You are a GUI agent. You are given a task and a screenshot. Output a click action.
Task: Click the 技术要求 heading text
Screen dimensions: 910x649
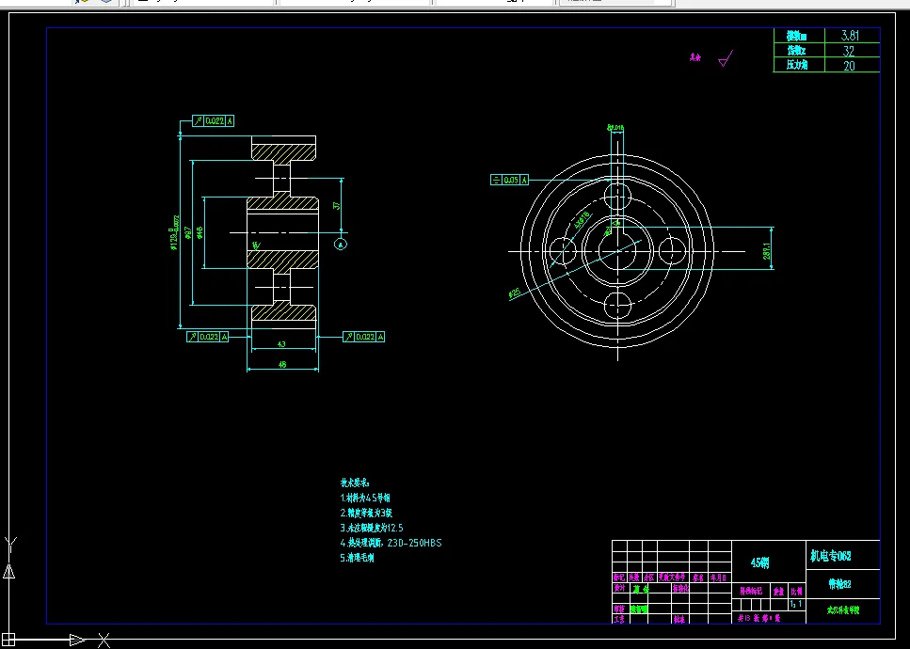355,483
